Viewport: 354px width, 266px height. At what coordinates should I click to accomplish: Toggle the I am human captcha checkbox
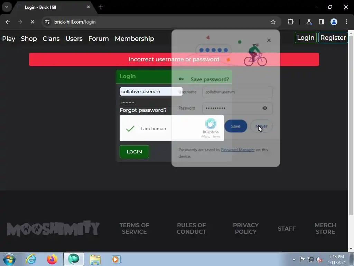tap(130, 128)
